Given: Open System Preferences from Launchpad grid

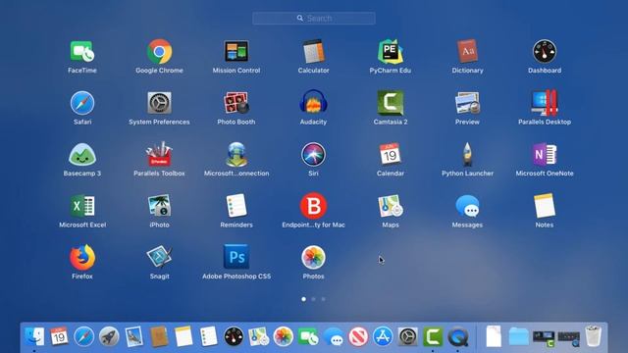Looking at the screenshot, I should point(159,103).
